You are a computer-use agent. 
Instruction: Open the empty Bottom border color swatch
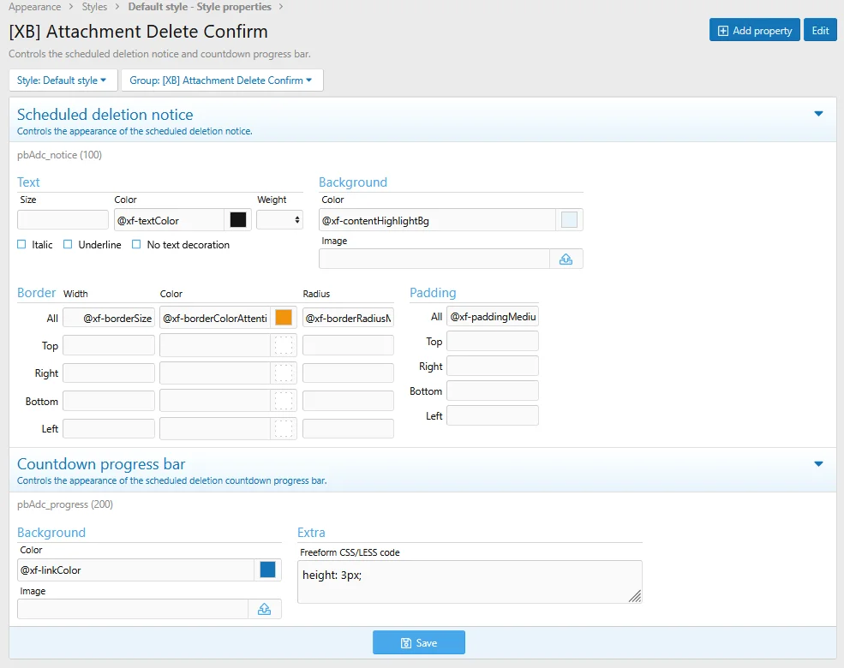[284, 401]
